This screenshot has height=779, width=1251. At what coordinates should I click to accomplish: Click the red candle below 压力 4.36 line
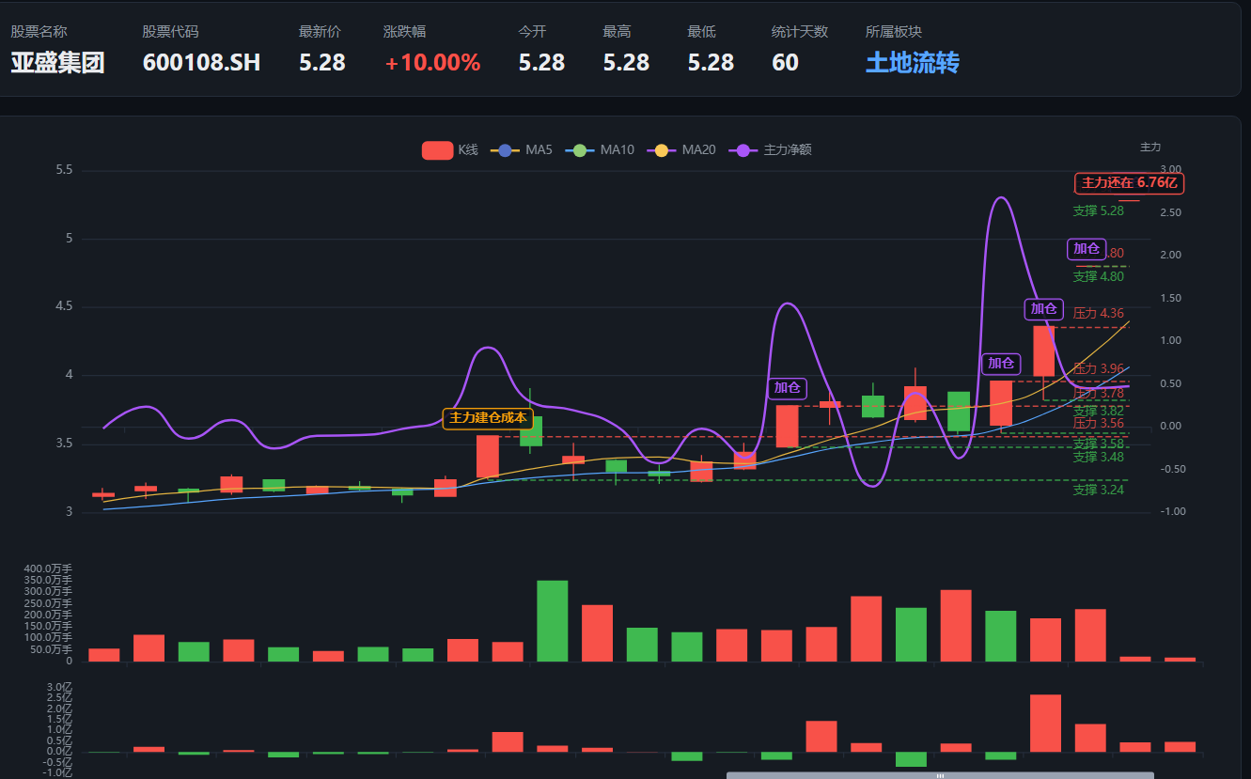[1043, 351]
